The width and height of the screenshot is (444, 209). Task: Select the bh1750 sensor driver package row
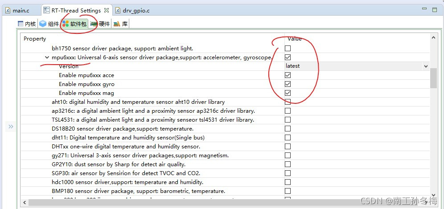coord(122,49)
